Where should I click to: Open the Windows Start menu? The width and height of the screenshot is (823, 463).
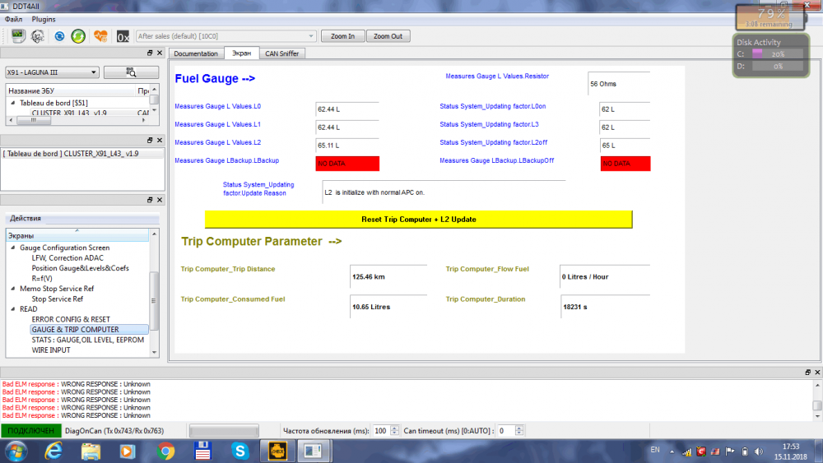click(16, 451)
